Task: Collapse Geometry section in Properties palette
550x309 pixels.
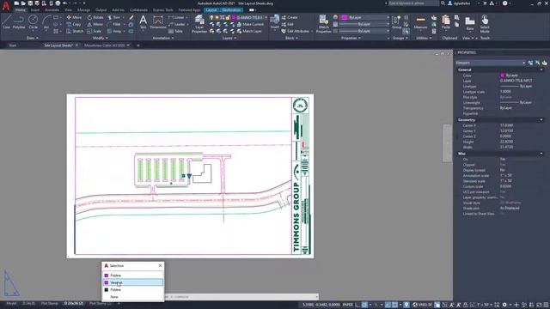Action: (x=541, y=120)
